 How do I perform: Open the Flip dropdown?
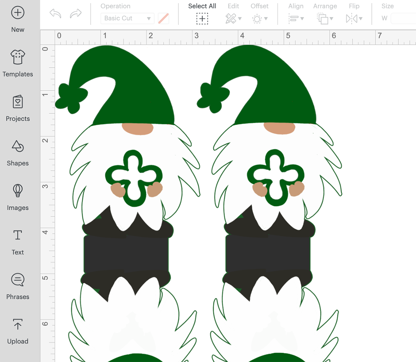click(x=354, y=18)
